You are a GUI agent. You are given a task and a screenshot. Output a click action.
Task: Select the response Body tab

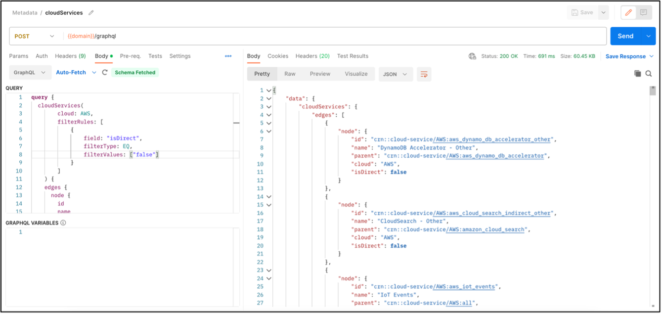254,56
